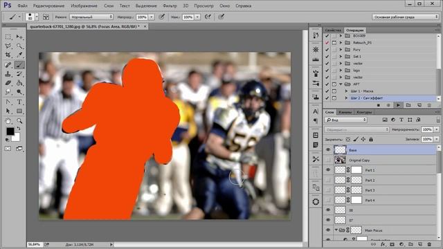Select the Hand tool
The image size is (443, 249).
tap(8, 121)
